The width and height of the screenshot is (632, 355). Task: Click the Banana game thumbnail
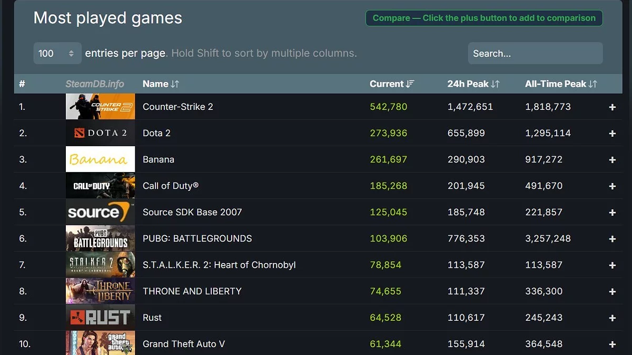100,159
